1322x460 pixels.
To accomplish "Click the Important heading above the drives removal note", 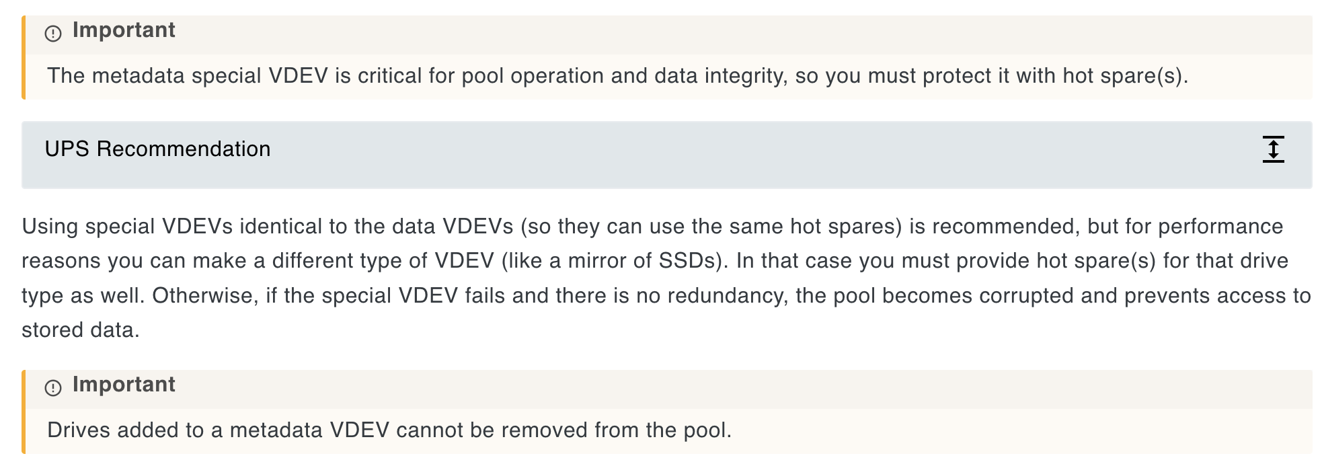I will tap(124, 385).
